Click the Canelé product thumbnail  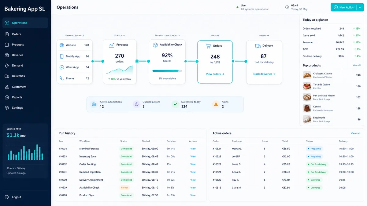coord(307,108)
